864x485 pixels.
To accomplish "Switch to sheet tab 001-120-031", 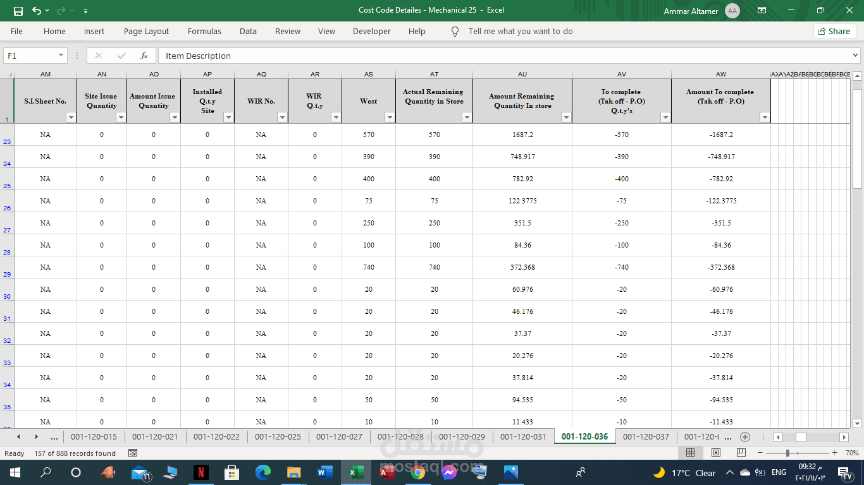I will 522,436.
